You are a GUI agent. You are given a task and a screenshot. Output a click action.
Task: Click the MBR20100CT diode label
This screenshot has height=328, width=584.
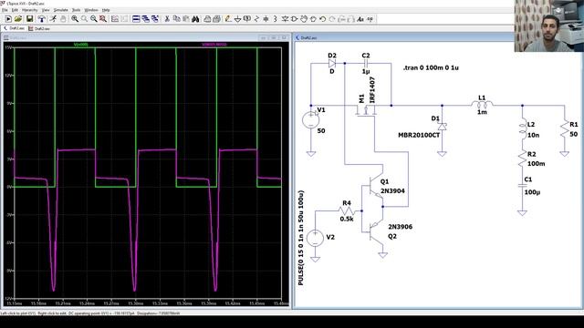tap(419, 136)
